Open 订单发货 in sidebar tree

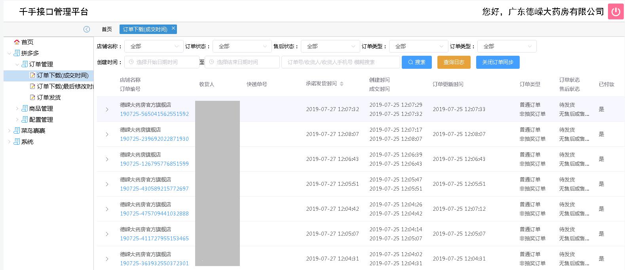point(49,97)
